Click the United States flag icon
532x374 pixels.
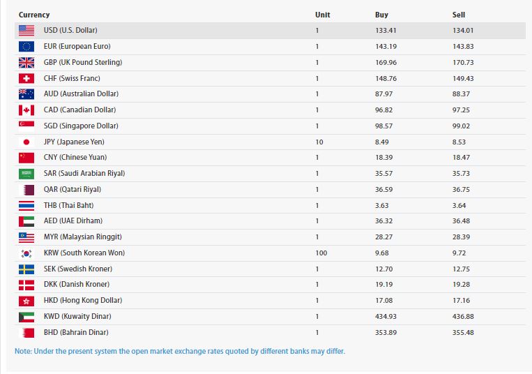tap(26, 31)
